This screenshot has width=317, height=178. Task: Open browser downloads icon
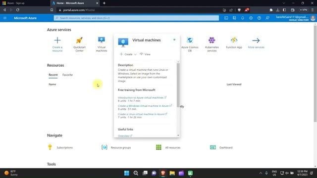pos(278,10)
